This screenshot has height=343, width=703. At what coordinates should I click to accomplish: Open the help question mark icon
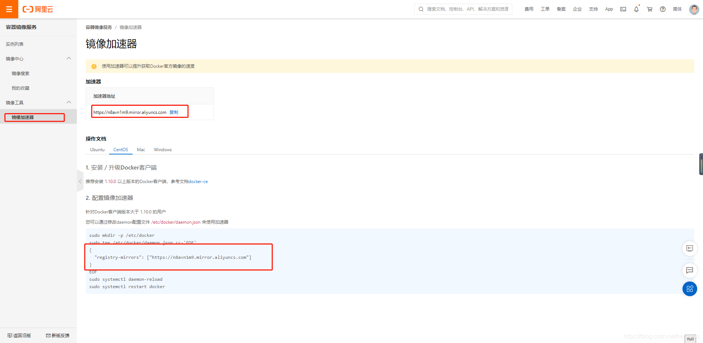point(663,9)
